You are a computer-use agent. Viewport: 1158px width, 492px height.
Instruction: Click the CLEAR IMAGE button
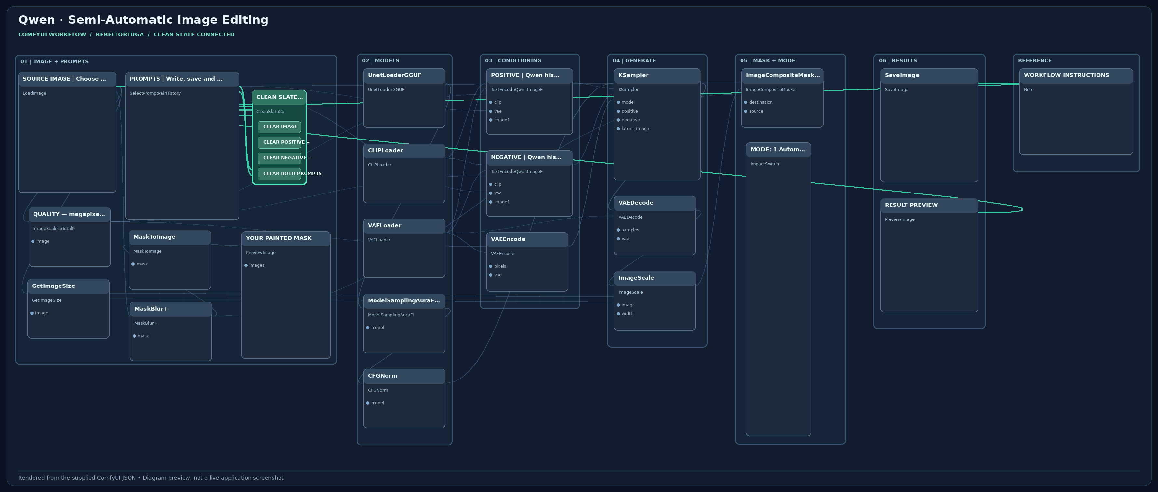(279, 127)
